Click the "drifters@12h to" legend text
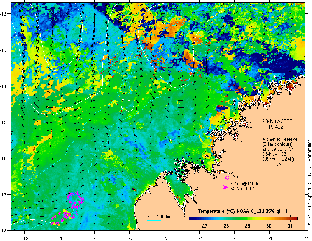 click(245, 184)
